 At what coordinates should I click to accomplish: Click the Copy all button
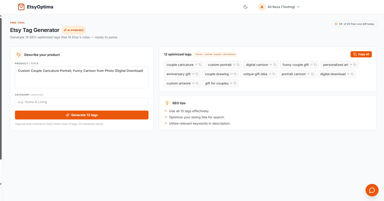pos(361,54)
